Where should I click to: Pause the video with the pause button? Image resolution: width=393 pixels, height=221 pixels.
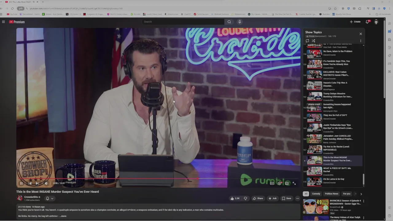pos(21,183)
